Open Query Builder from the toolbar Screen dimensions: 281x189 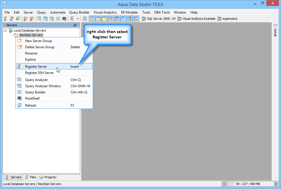tap(58, 19)
